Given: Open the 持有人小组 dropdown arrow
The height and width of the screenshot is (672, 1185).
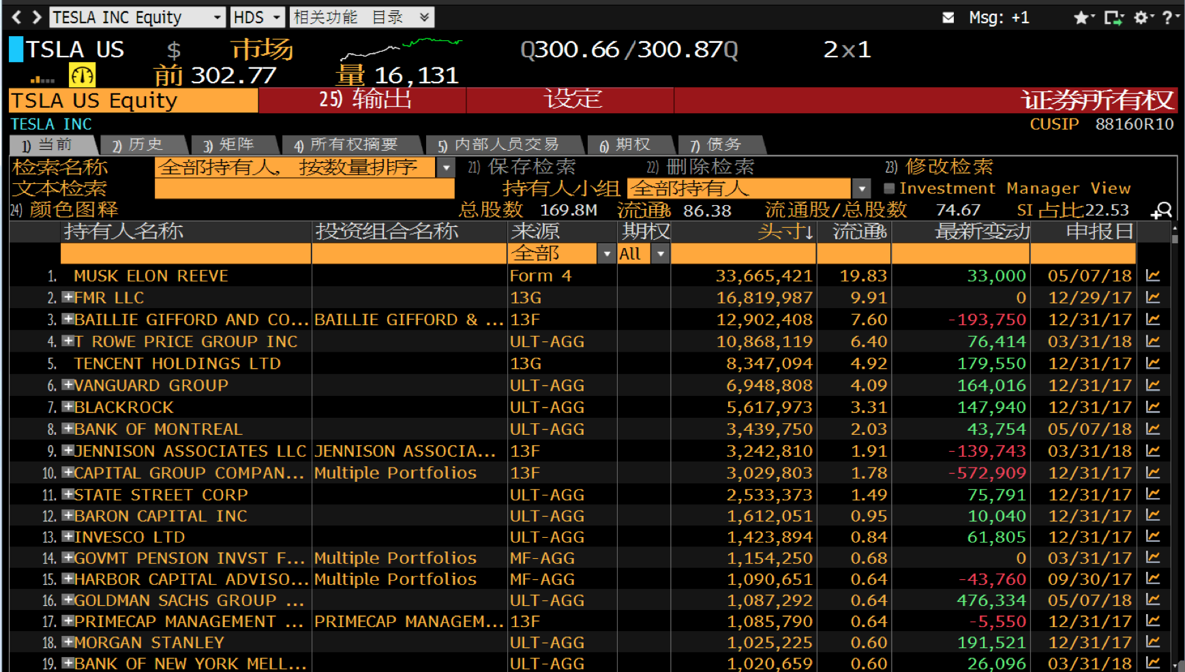Looking at the screenshot, I should 862,189.
